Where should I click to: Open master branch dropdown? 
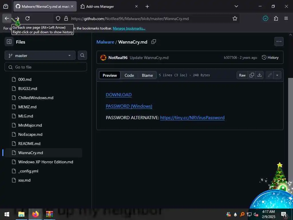[x=40, y=56]
